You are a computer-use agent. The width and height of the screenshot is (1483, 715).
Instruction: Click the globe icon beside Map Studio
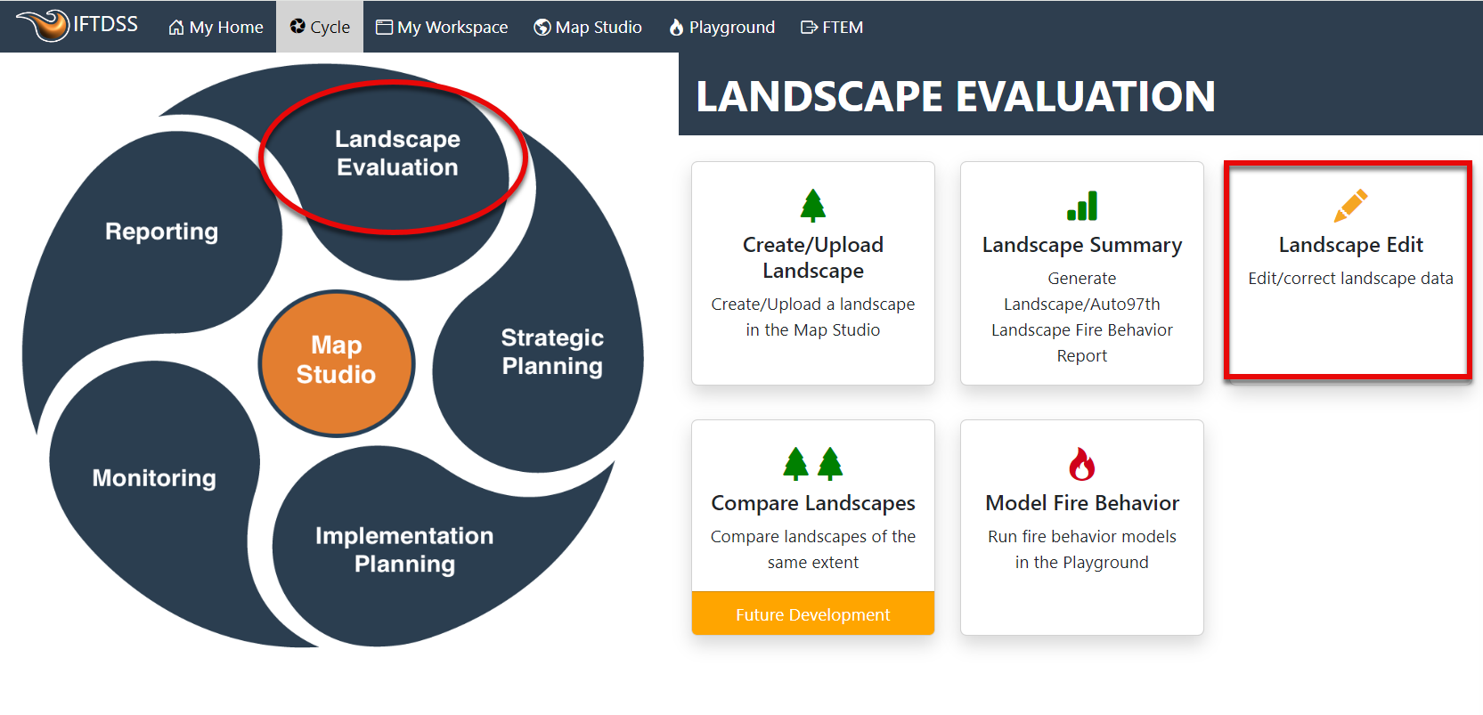pyautogui.click(x=542, y=28)
